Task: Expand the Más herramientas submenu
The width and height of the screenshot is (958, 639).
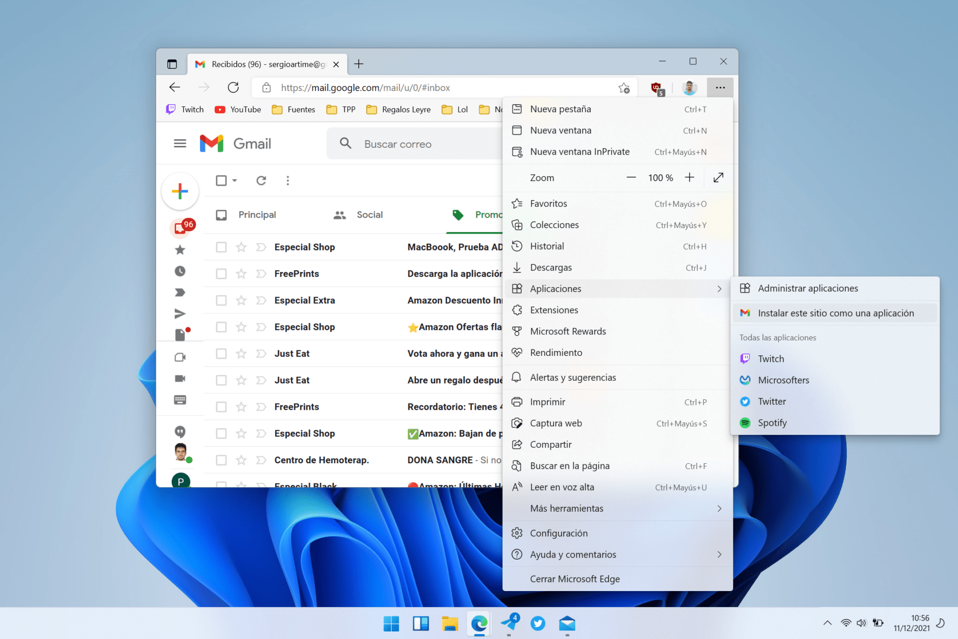Action: click(x=618, y=508)
